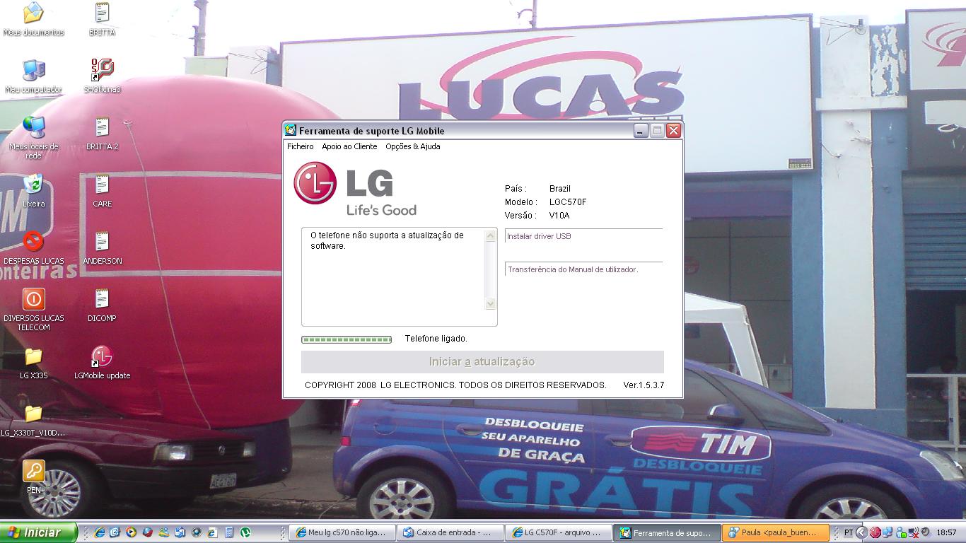Select the BRITTA text file icon
966x543 pixels.
tap(102, 20)
